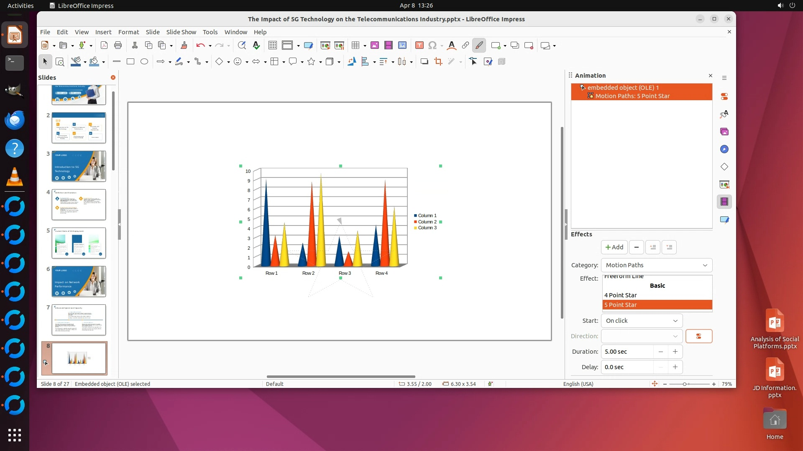Click the Add effect button

[x=614, y=247]
